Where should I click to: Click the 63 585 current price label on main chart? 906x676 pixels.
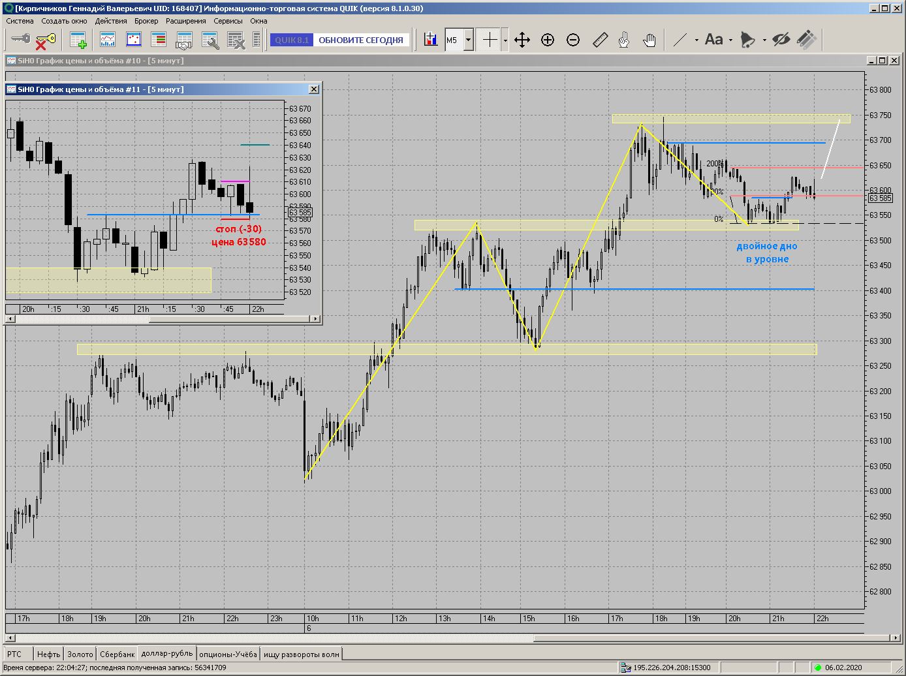tap(880, 198)
